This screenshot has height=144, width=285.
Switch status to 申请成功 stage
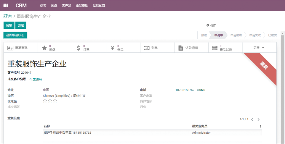click(236, 35)
